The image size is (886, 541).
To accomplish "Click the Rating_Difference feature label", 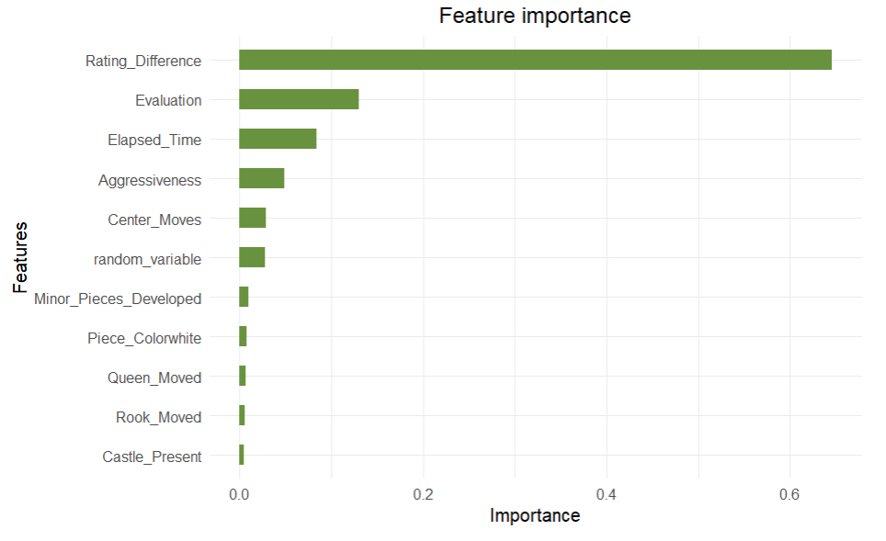I will click(x=143, y=62).
